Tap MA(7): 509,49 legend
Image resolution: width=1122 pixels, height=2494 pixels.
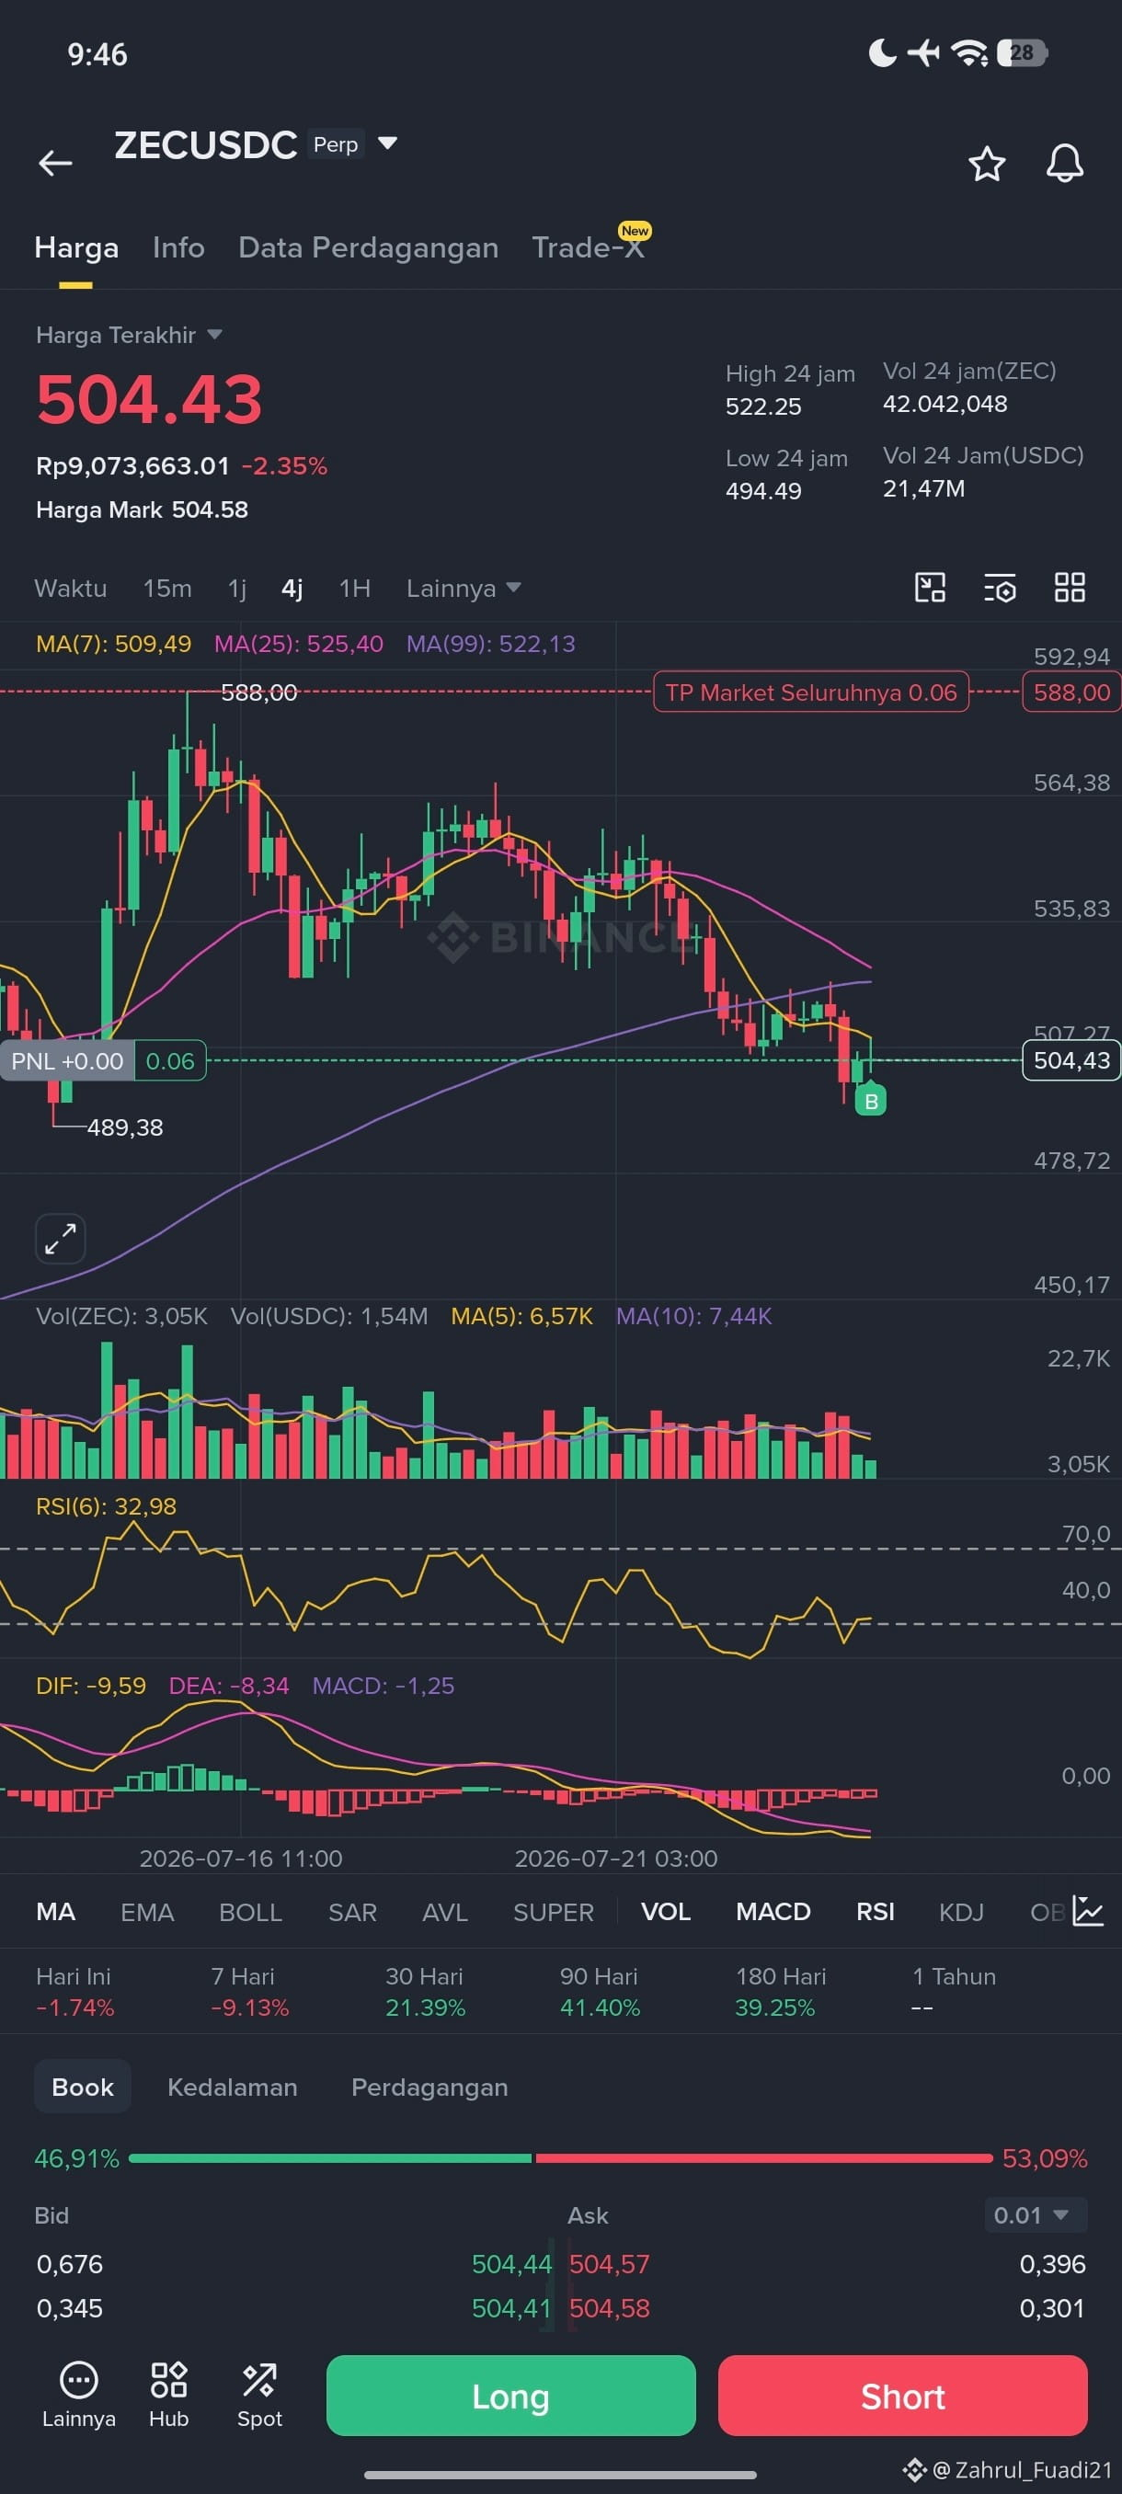(113, 644)
